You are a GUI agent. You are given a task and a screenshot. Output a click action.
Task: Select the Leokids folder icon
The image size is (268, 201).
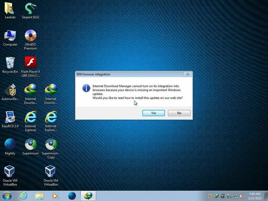(x=10, y=10)
